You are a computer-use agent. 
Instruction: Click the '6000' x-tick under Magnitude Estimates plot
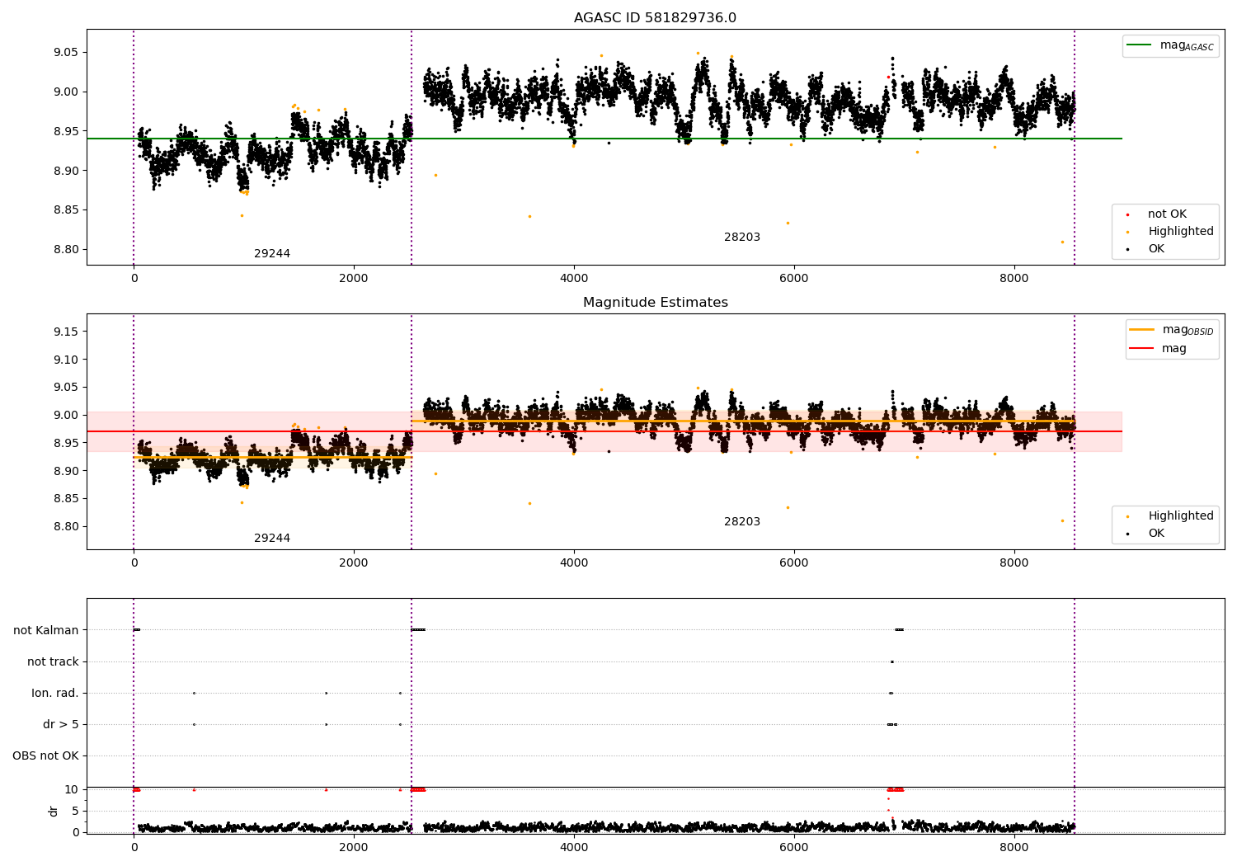794,563
